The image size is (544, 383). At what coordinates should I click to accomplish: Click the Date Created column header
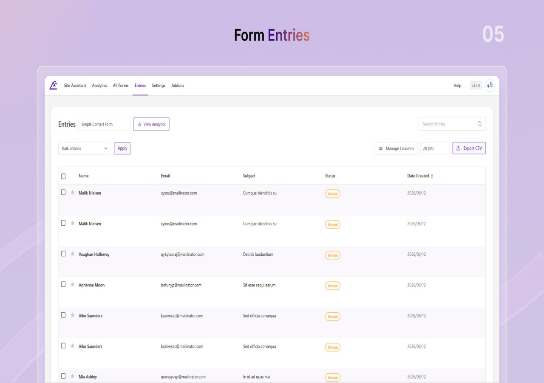[418, 176]
